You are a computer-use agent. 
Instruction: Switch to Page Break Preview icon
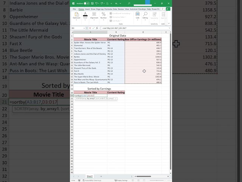(x=144, y=180)
